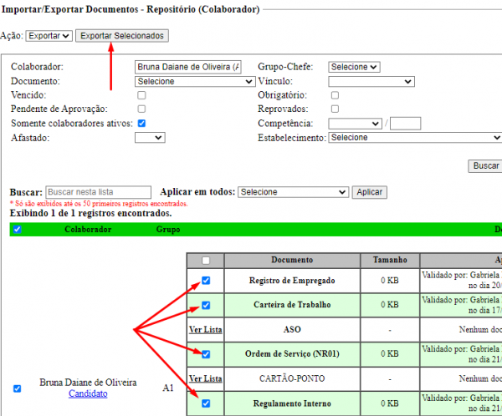502x416 pixels.
Task: Click the Buscar nesta lista search field
Action: [99, 192]
